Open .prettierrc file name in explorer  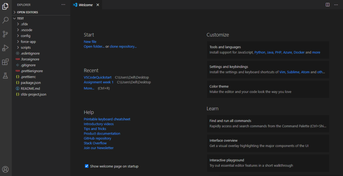pos(28,77)
